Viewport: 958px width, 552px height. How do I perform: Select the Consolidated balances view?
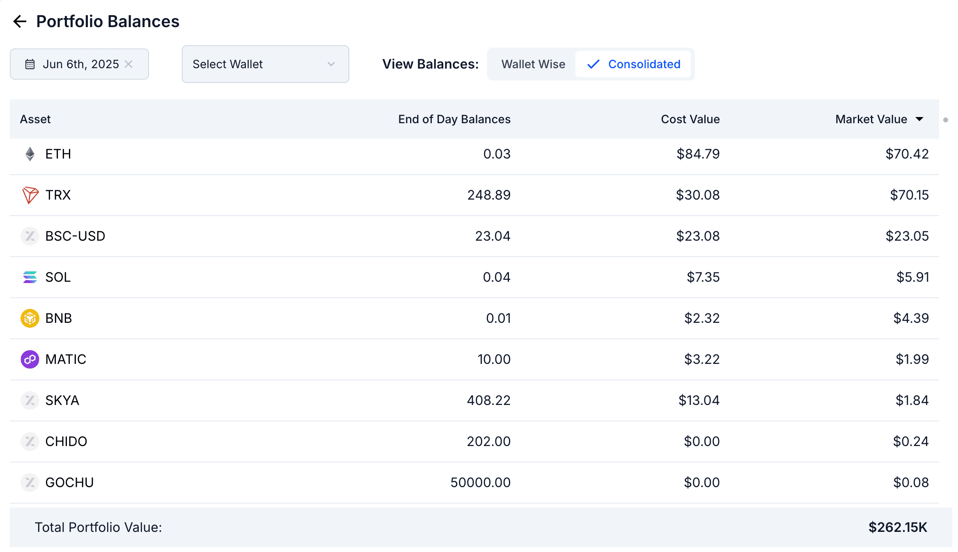pos(644,64)
